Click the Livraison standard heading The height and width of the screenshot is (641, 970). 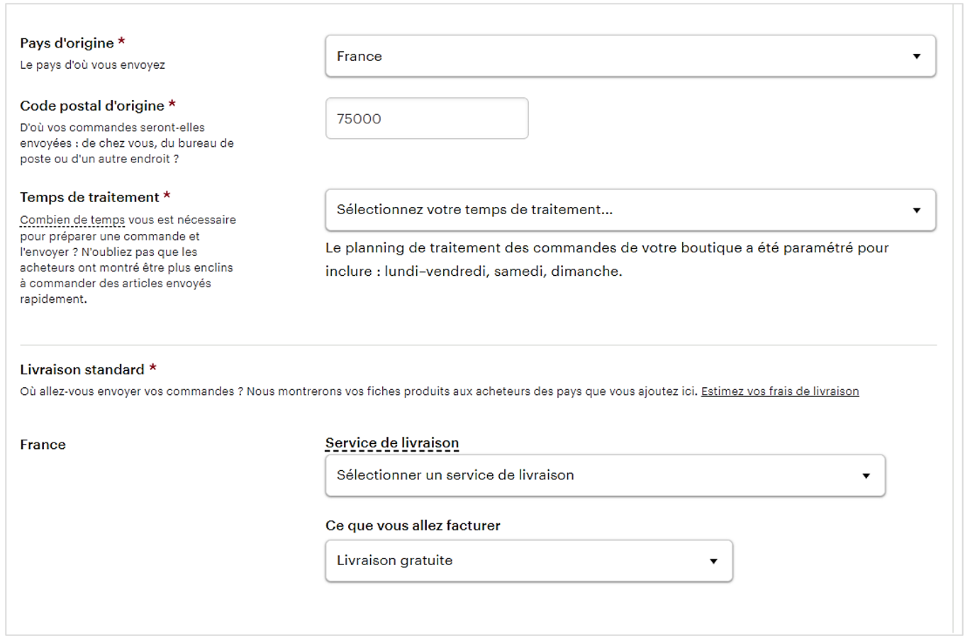(x=82, y=369)
